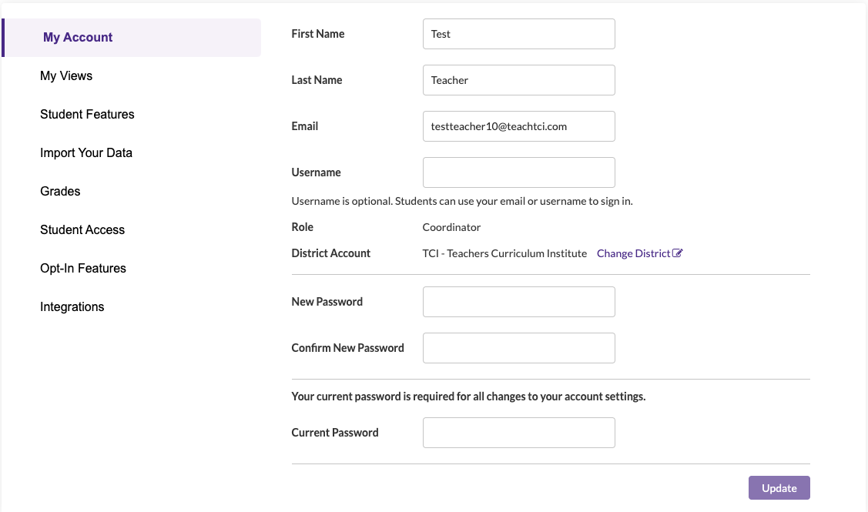This screenshot has height=512, width=868.
Task: Select the Confirm New Password field
Action: tap(518, 348)
